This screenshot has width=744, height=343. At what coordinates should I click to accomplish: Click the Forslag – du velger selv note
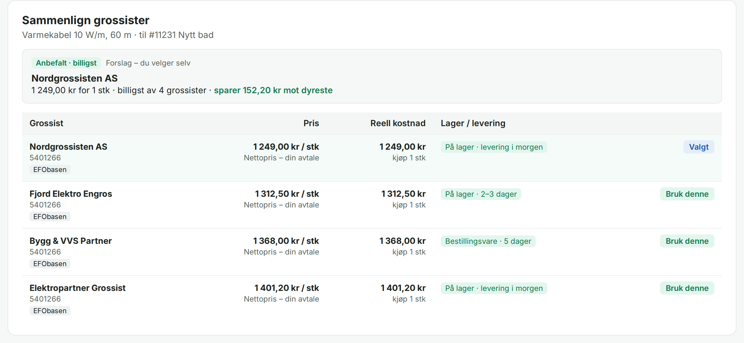click(x=148, y=63)
